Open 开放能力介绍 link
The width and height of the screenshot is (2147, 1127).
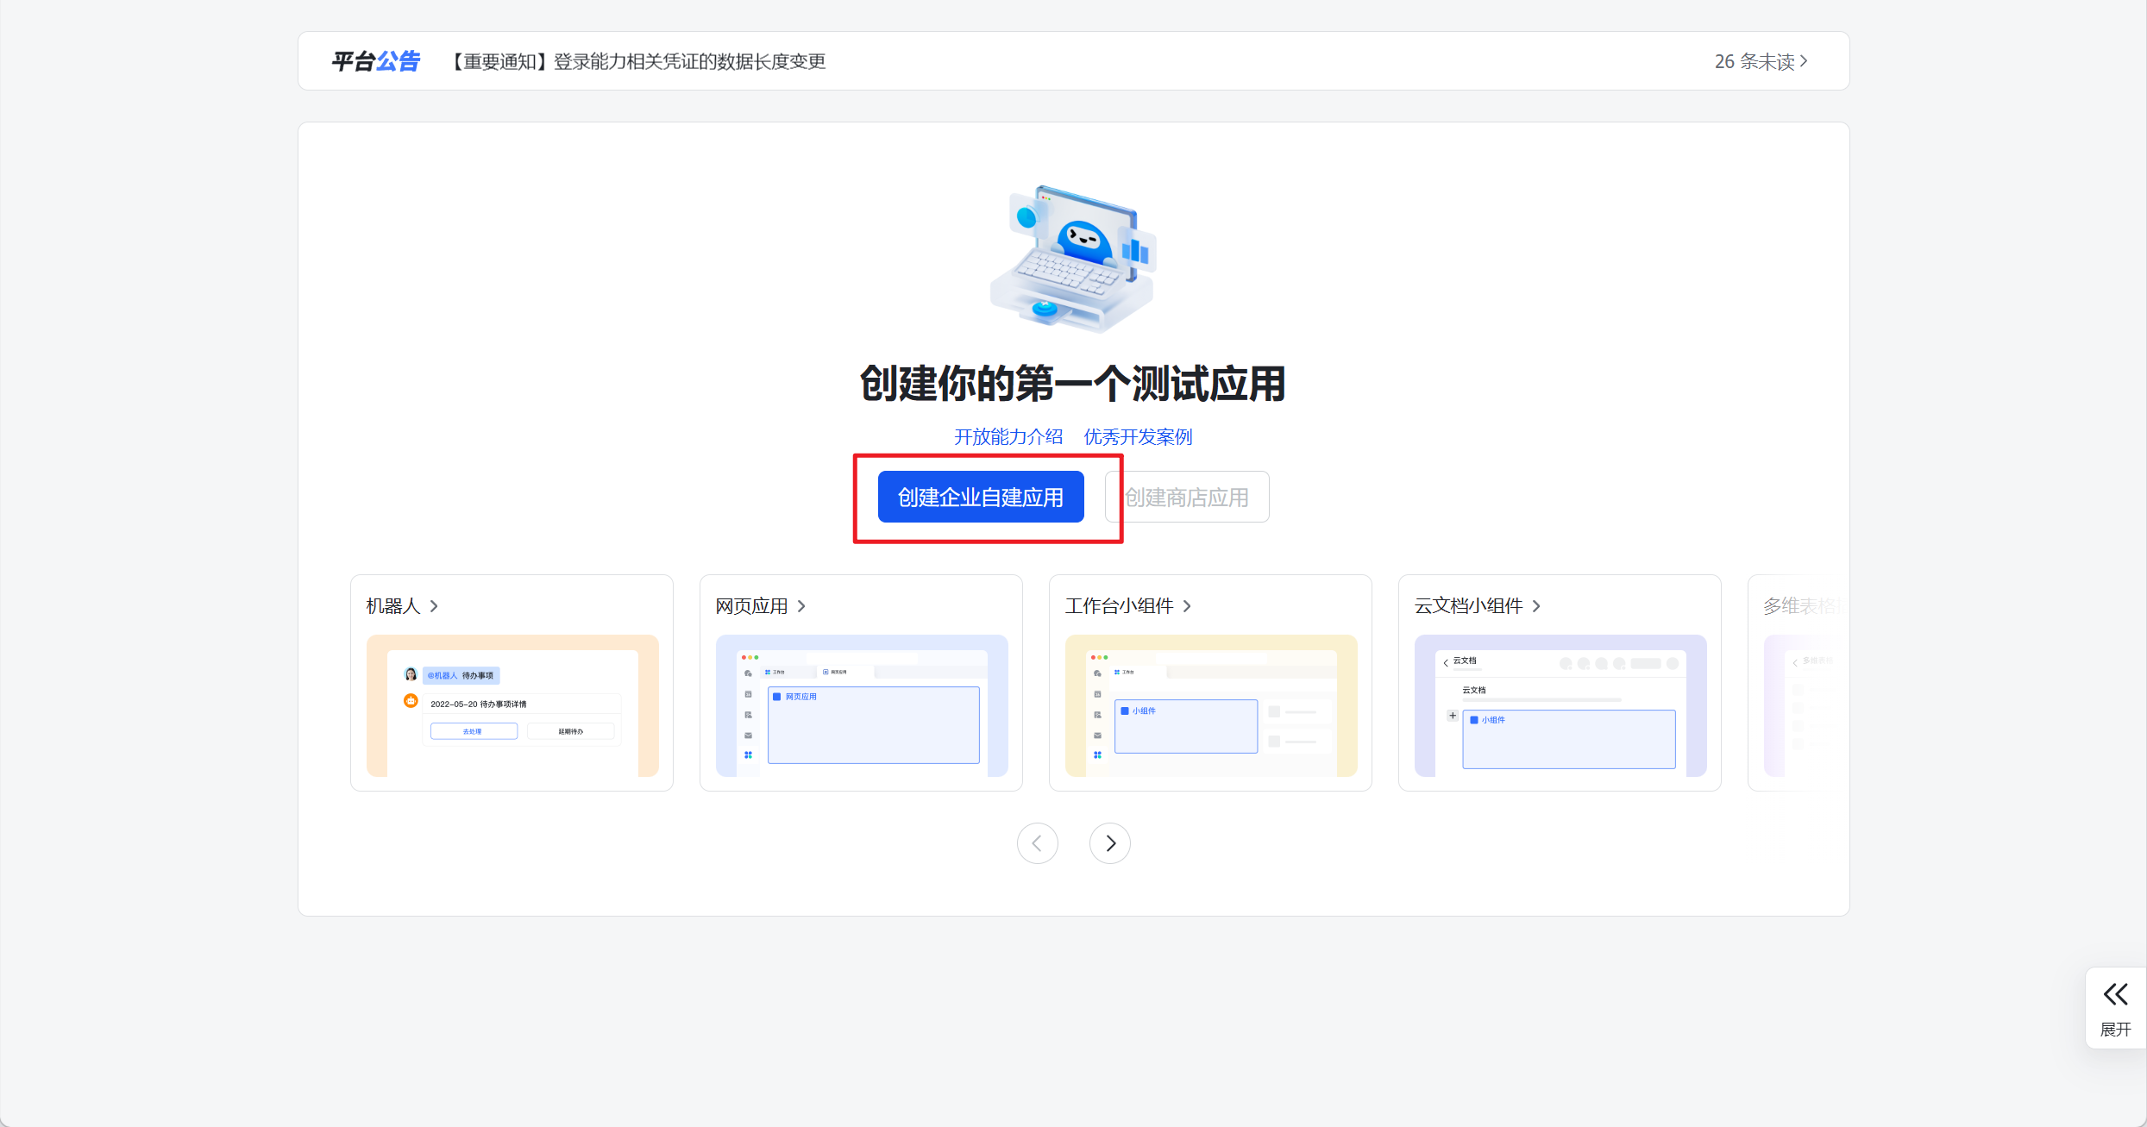[x=1008, y=436]
